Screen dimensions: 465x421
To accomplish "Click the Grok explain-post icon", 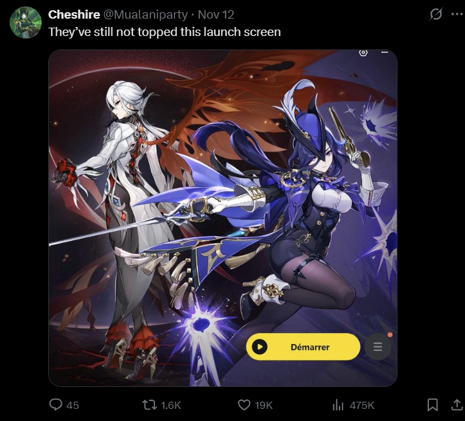I will [x=435, y=14].
